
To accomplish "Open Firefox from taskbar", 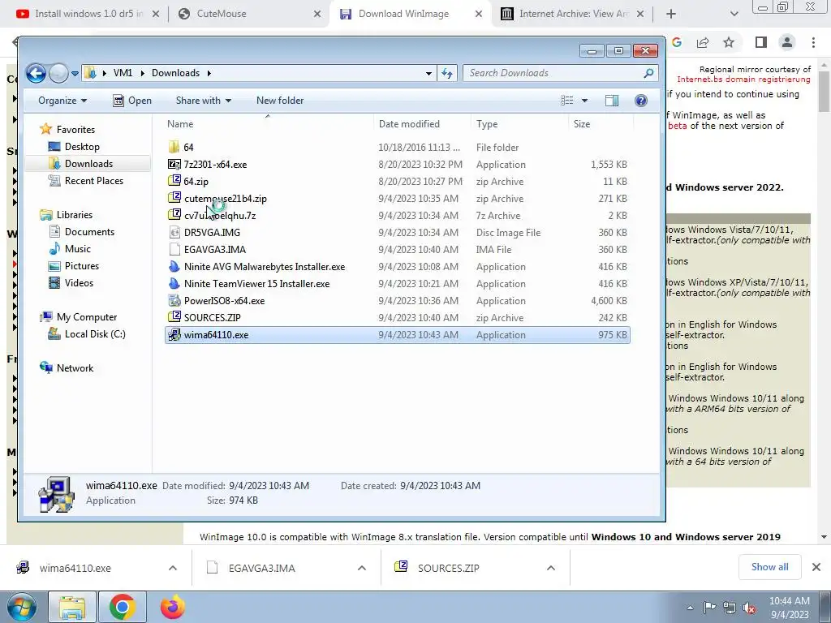I will tap(173, 607).
